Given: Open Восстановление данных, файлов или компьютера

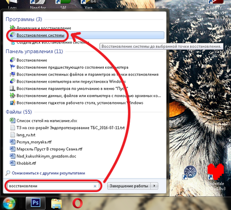Looking at the screenshot, I should [x=89, y=96].
